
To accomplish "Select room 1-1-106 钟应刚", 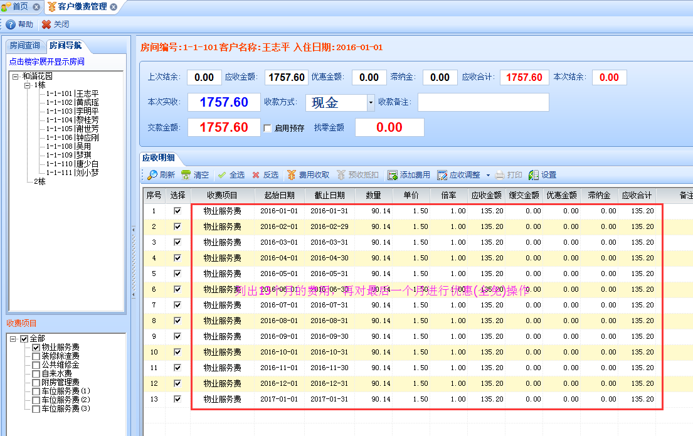I will [x=73, y=137].
